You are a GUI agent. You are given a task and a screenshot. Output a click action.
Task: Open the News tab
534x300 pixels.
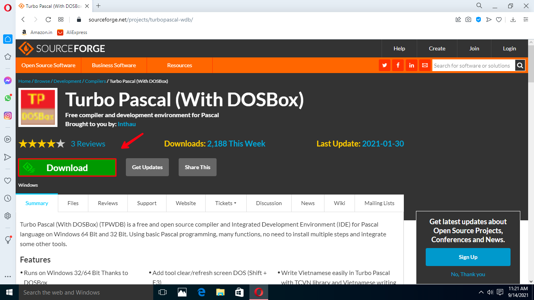pos(308,203)
